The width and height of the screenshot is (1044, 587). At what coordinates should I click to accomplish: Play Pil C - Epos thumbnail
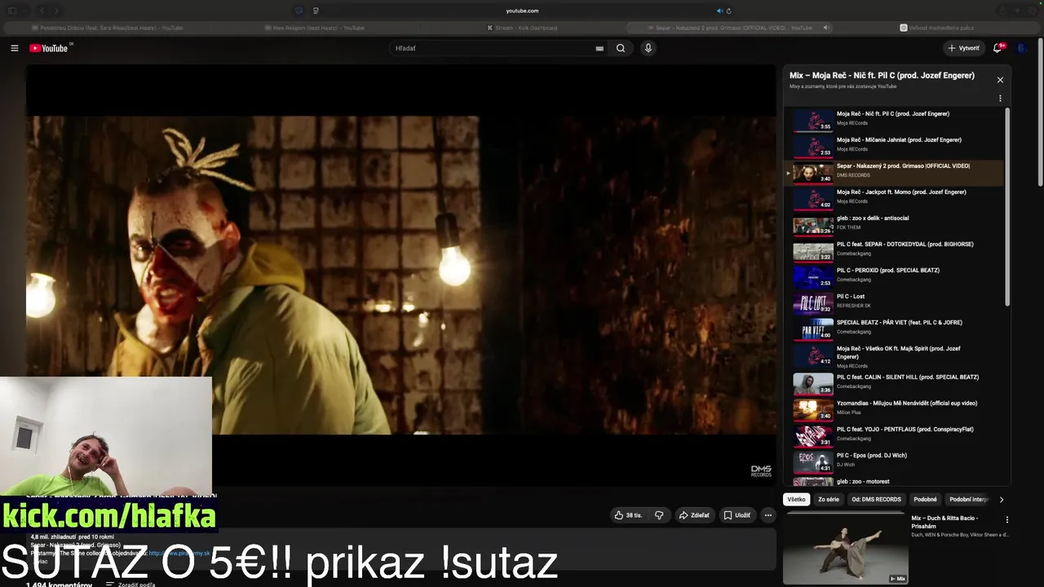(x=813, y=462)
